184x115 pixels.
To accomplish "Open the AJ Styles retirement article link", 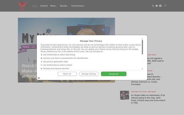I will pyautogui.click(x=148, y=99).
